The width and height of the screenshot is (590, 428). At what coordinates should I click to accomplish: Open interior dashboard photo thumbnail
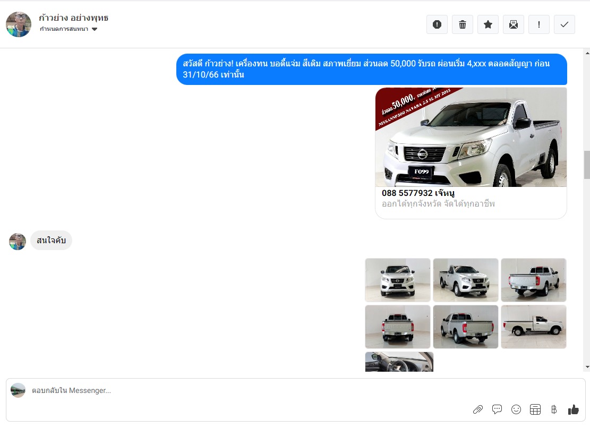(x=399, y=362)
